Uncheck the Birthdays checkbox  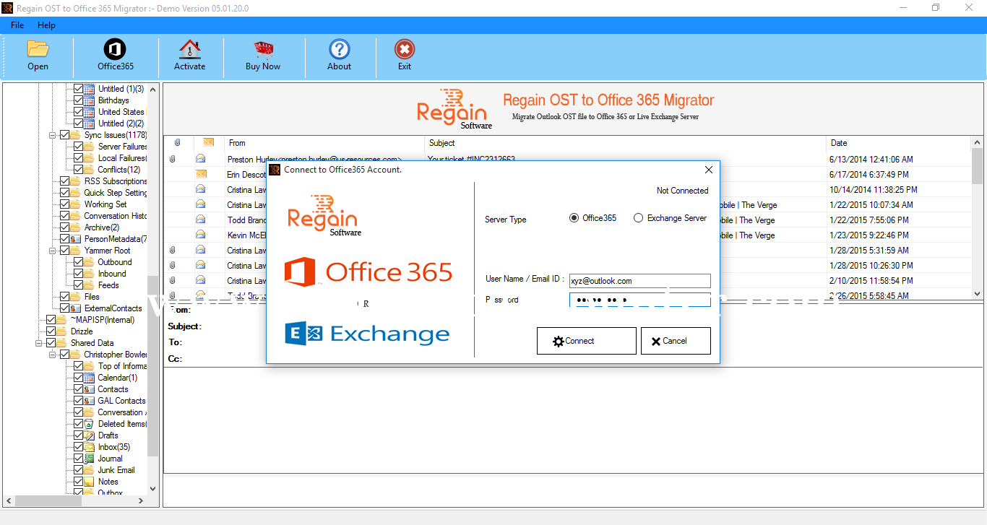point(78,100)
